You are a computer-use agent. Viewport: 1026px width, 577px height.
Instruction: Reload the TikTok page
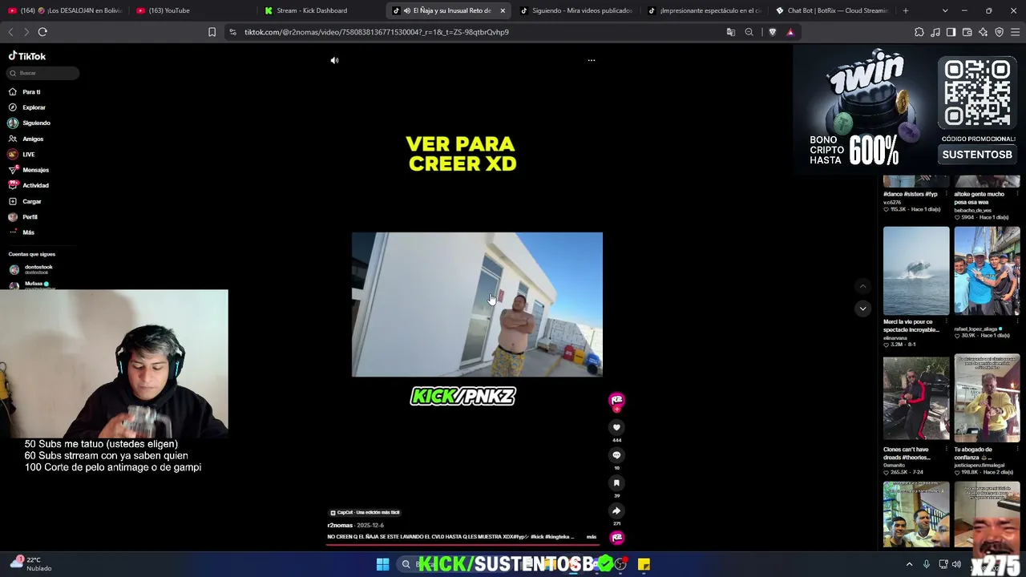(x=42, y=32)
